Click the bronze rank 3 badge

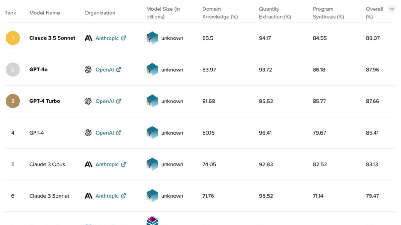tap(13, 101)
